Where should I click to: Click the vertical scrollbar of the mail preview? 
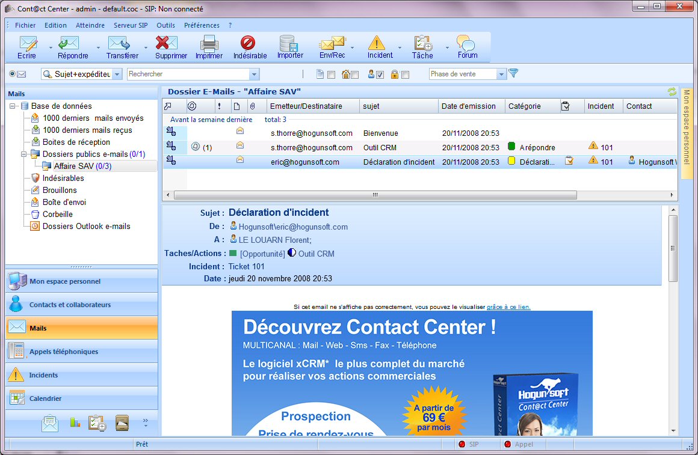673,249
